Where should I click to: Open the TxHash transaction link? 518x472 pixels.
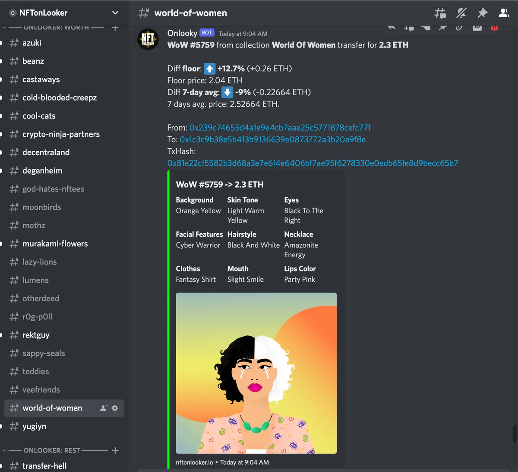(x=313, y=163)
